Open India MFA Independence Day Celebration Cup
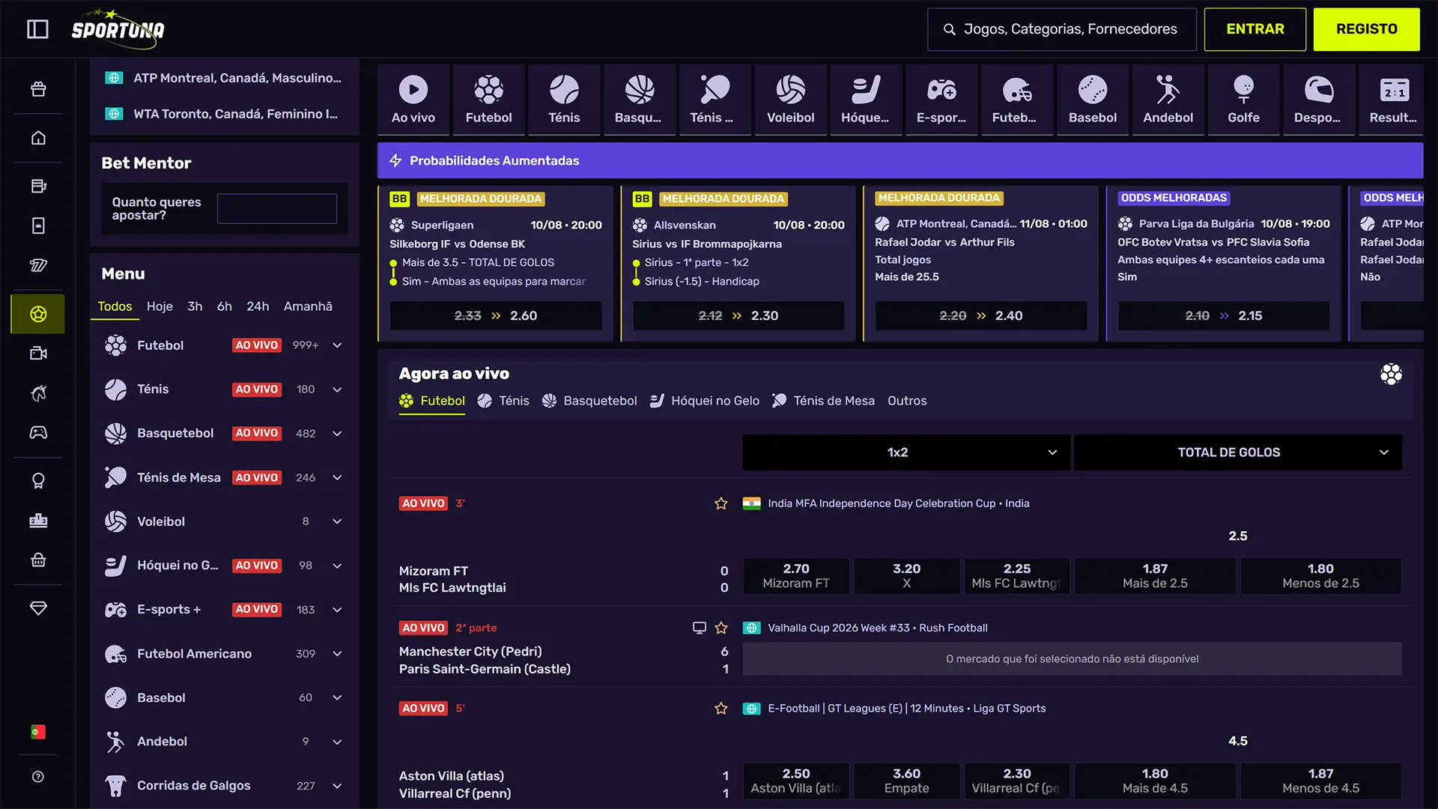Image resolution: width=1438 pixels, height=809 pixels. 898,503
